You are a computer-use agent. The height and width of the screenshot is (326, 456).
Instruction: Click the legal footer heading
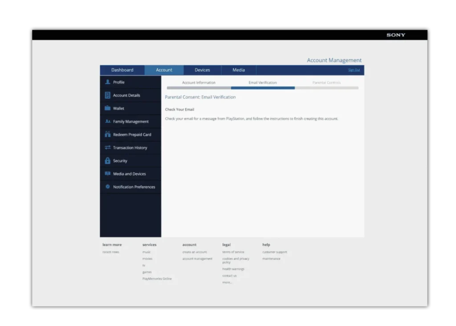[x=227, y=245]
